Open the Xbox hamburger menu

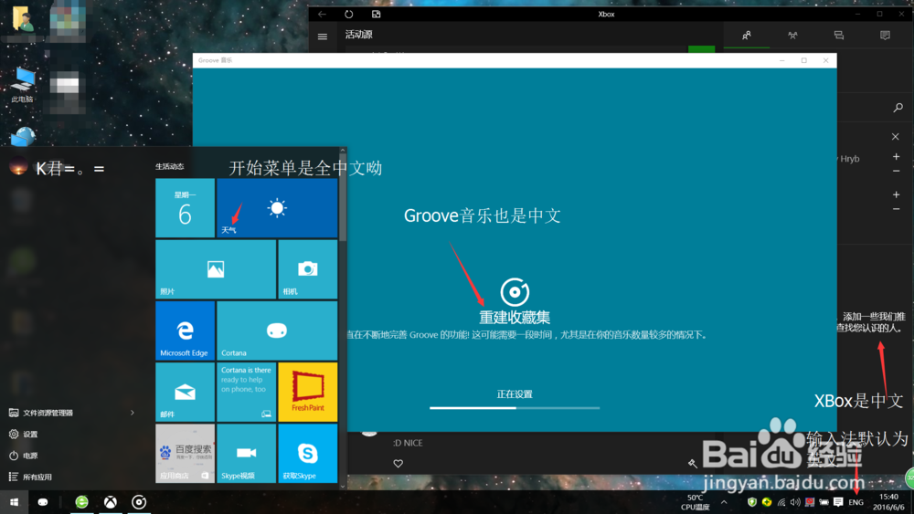[323, 37]
